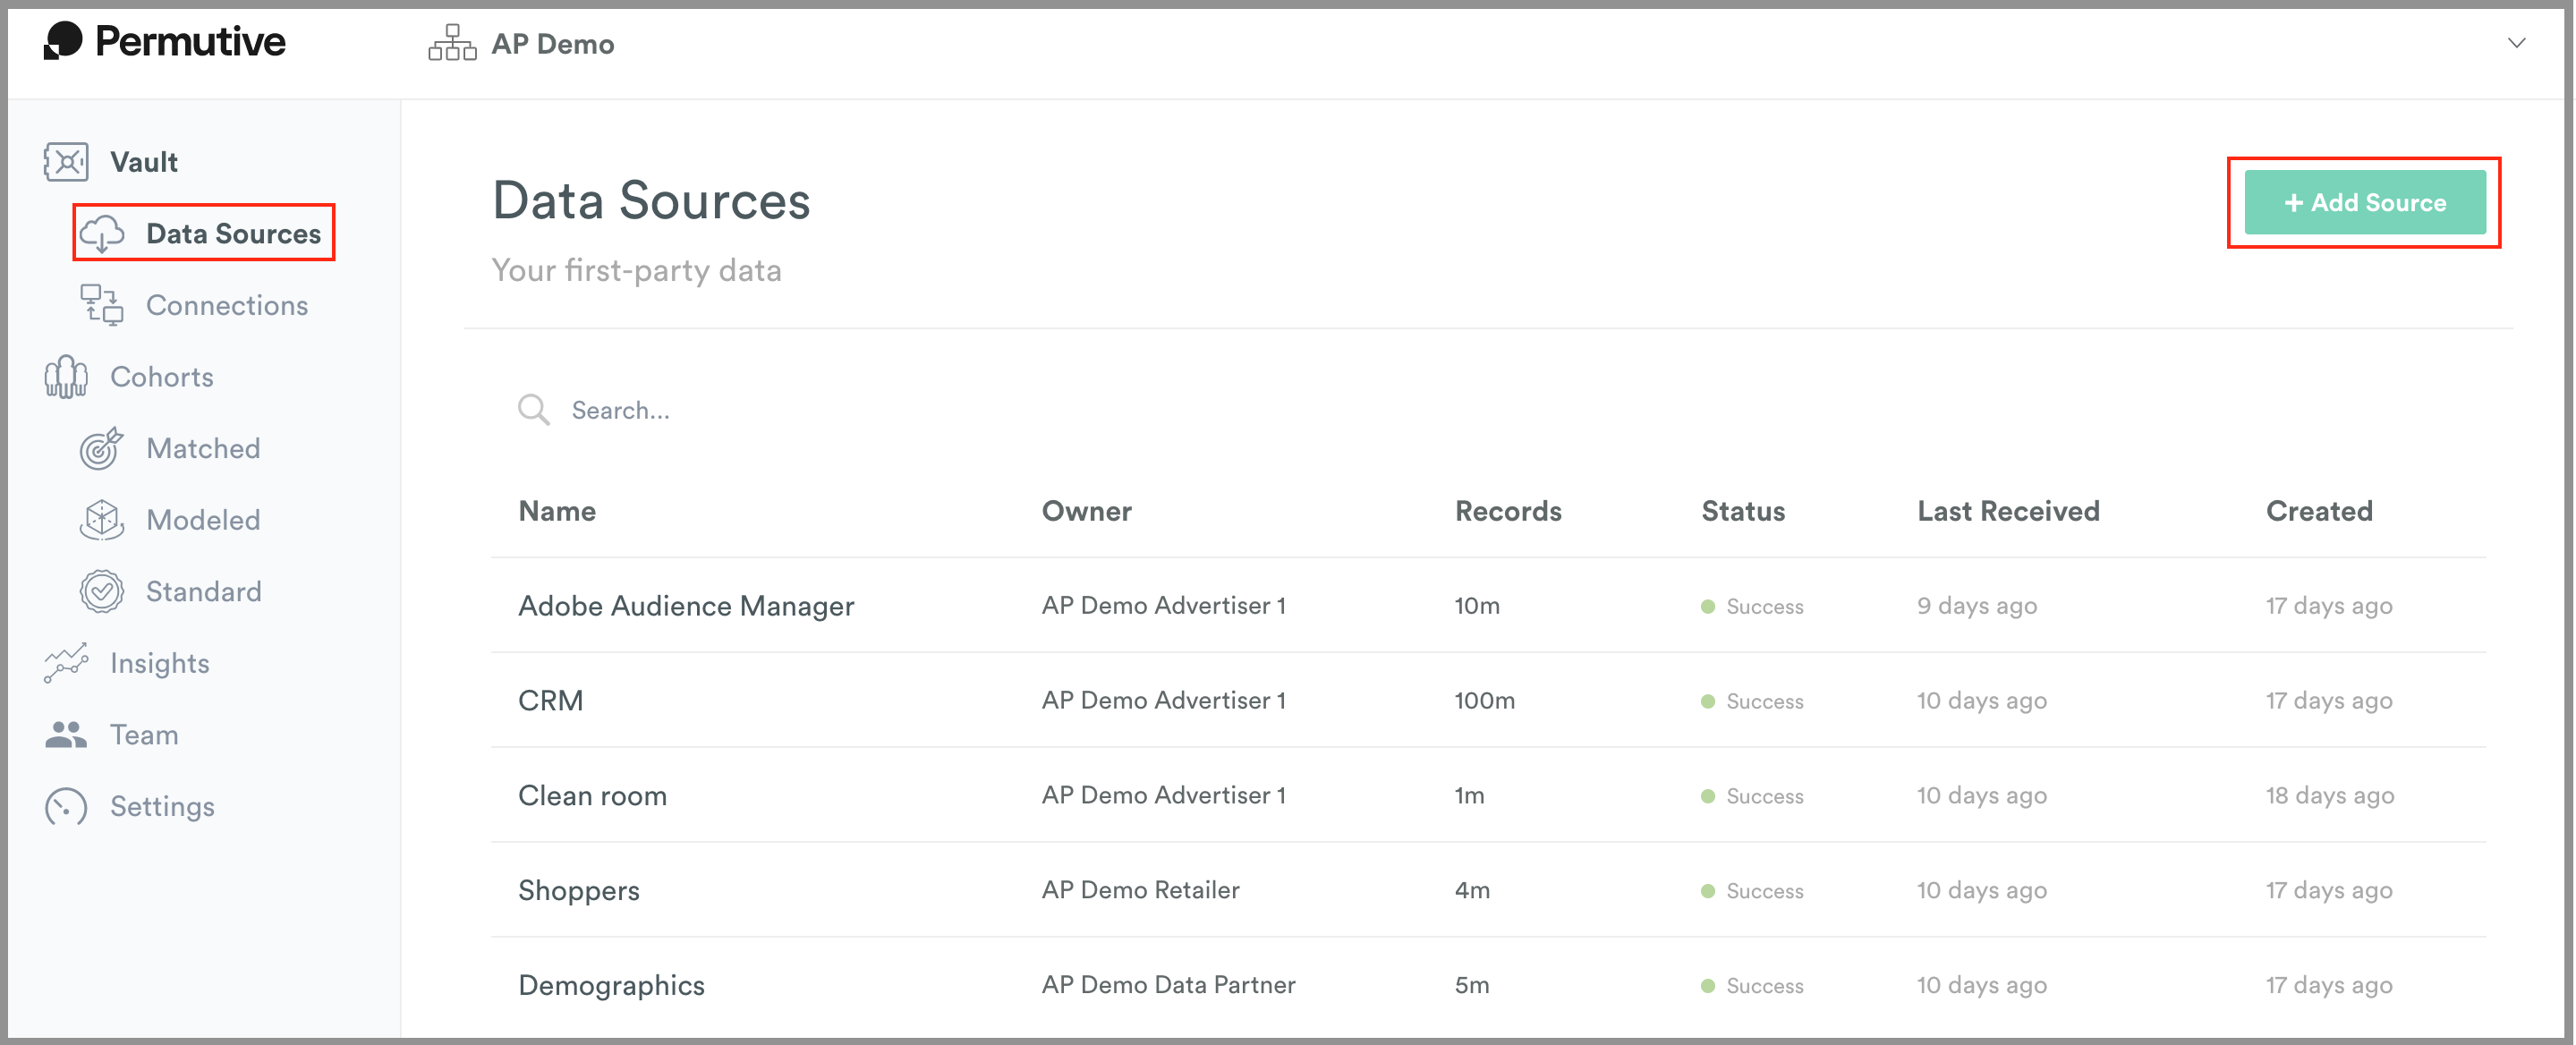Open Connections in the sidebar

(x=227, y=305)
